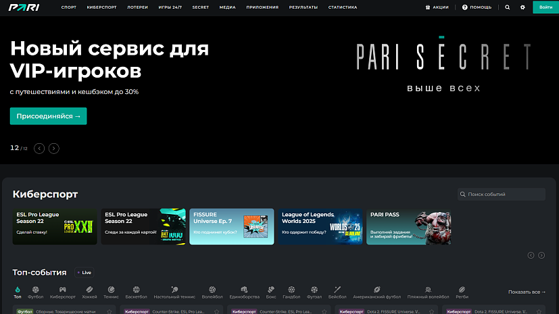Click the Присоединяйся button
Screen dimensions: 559x314
click(x=48, y=116)
